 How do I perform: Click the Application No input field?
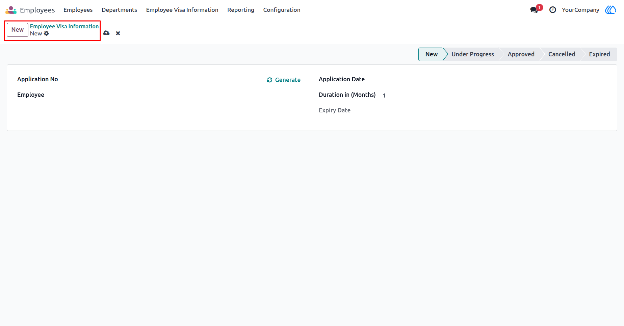point(162,80)
